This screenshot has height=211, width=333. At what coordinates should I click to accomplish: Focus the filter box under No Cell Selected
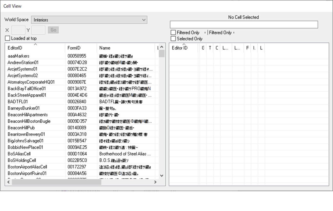point(244,25)
